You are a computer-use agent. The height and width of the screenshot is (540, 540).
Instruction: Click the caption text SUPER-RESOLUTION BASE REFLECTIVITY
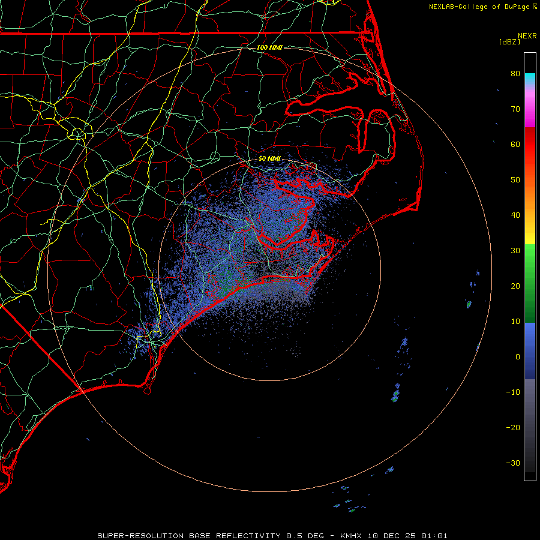189,536
